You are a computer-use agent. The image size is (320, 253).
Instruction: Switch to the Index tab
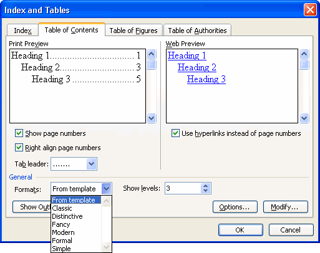coord(22,31)
